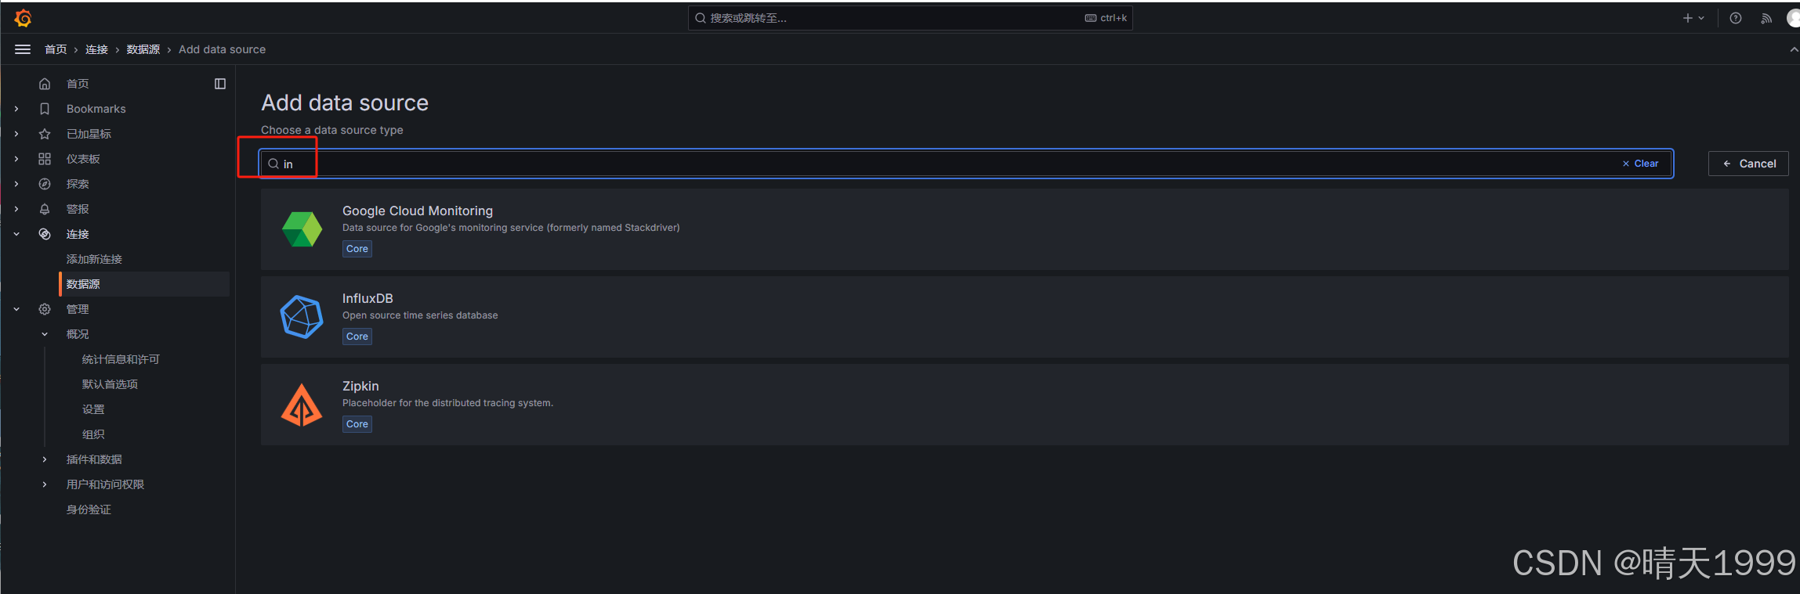Expand the Bookmarks section
Screen dimensions: 1800x594
click(16, 109)
